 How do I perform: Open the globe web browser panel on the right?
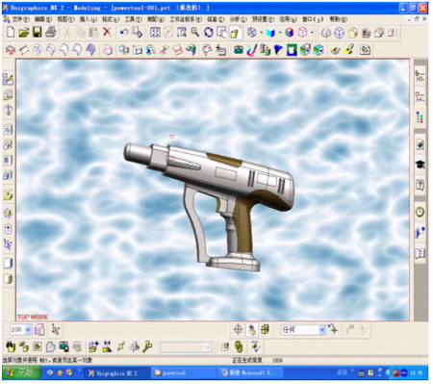[x=420, y=144]
